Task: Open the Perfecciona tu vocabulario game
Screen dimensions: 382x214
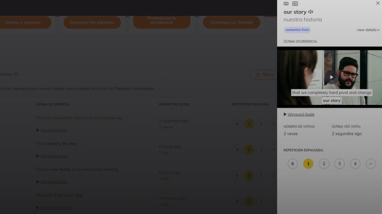Action: (162, 21)
